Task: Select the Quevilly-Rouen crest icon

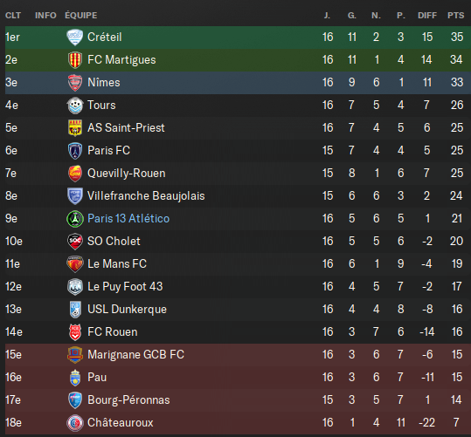Action: pyautogui.click(x=75, y=174)
